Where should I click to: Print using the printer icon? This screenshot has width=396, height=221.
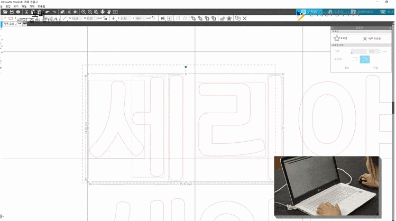[x=18, y=12]
